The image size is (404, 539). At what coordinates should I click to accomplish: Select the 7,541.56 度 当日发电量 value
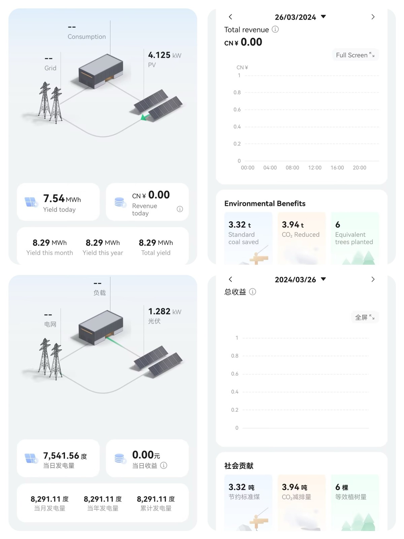65,456
